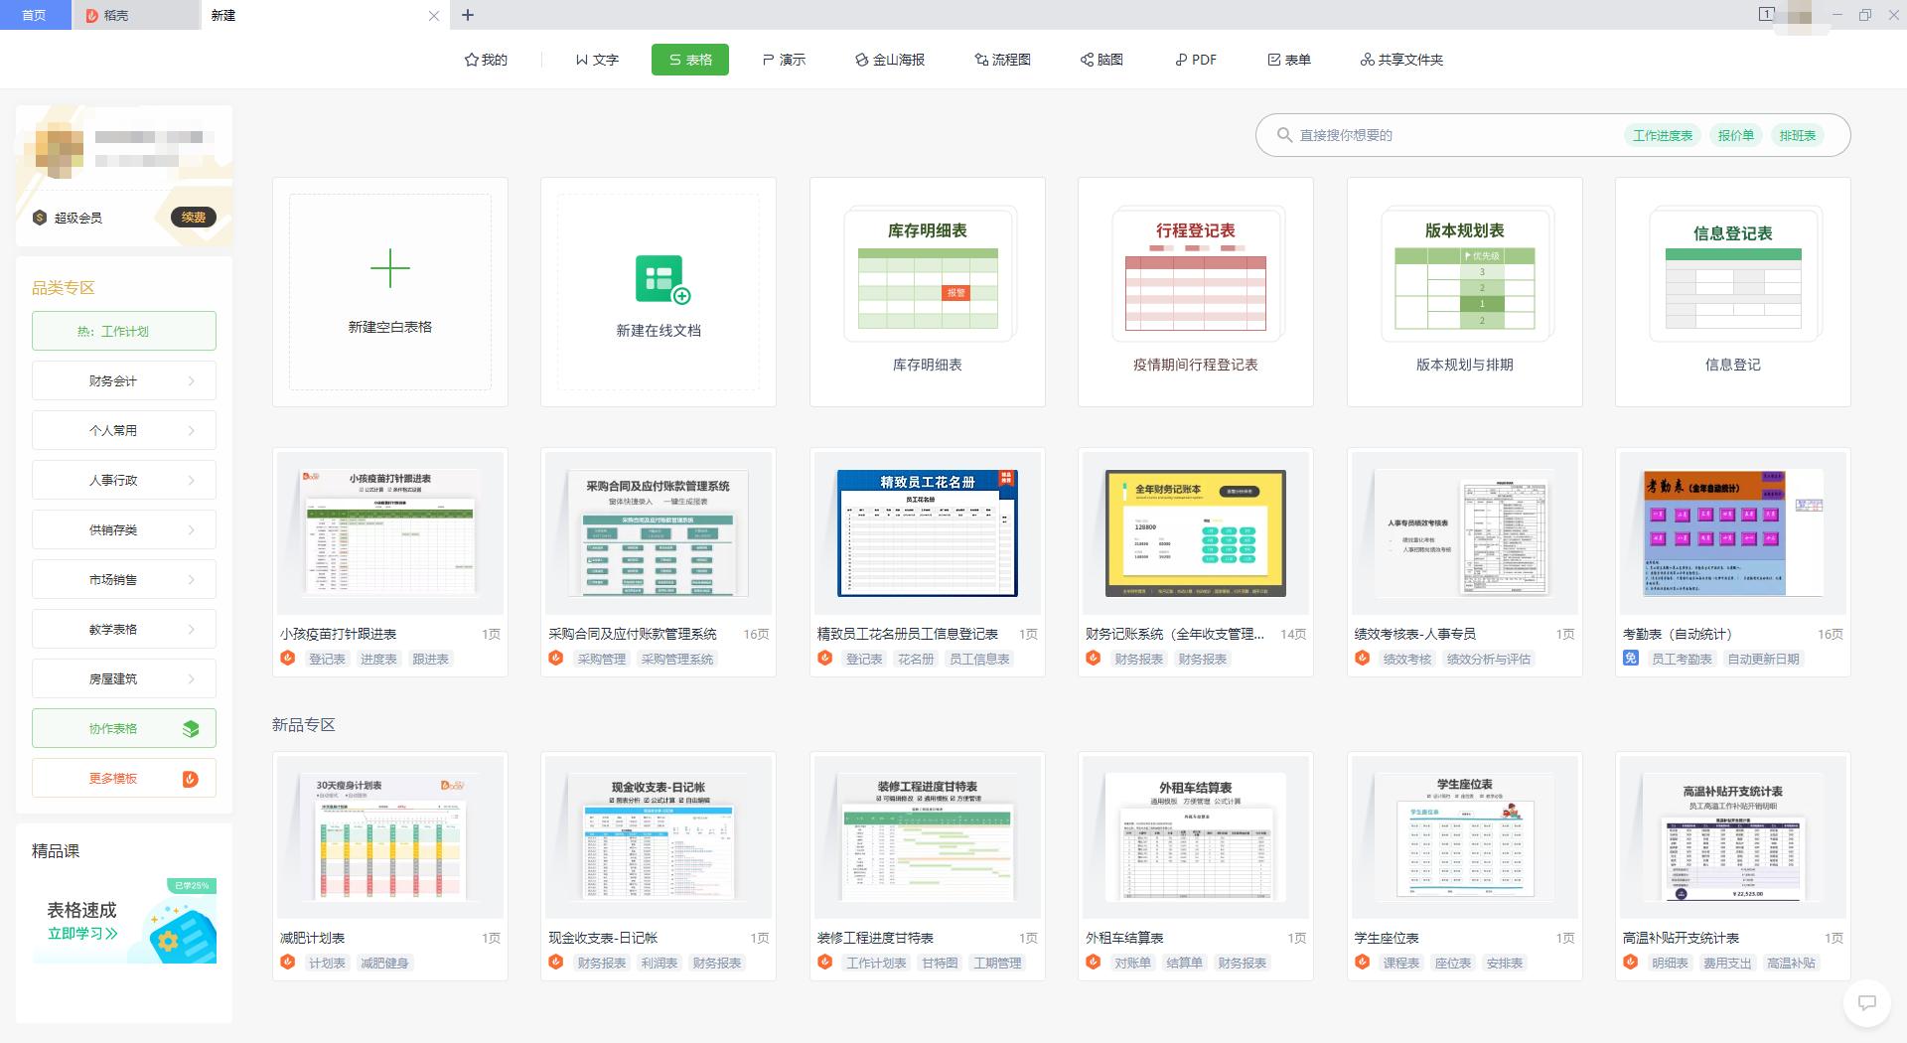
Task: Create a blank spreadsheet via 新建空白表格
Action: [x=389, y=290]
